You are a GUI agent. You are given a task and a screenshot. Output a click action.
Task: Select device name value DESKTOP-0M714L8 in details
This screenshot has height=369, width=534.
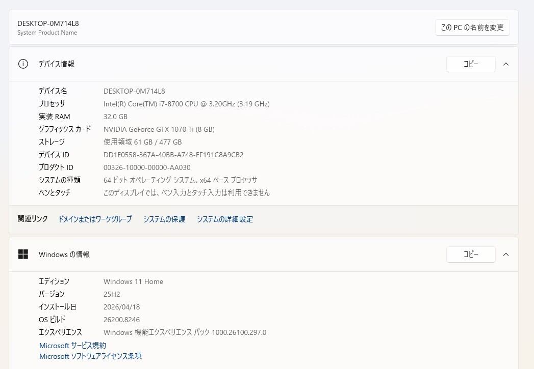coord(134,91)
